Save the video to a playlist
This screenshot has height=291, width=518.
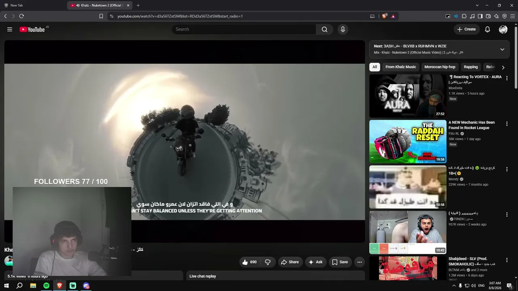pyautogui.click(x=340, y=262)
